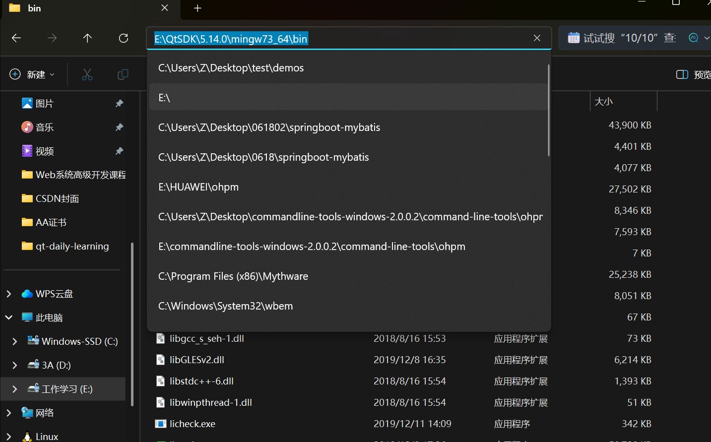
Task: Click the search box 试试搜
Action: click(622, 38)
